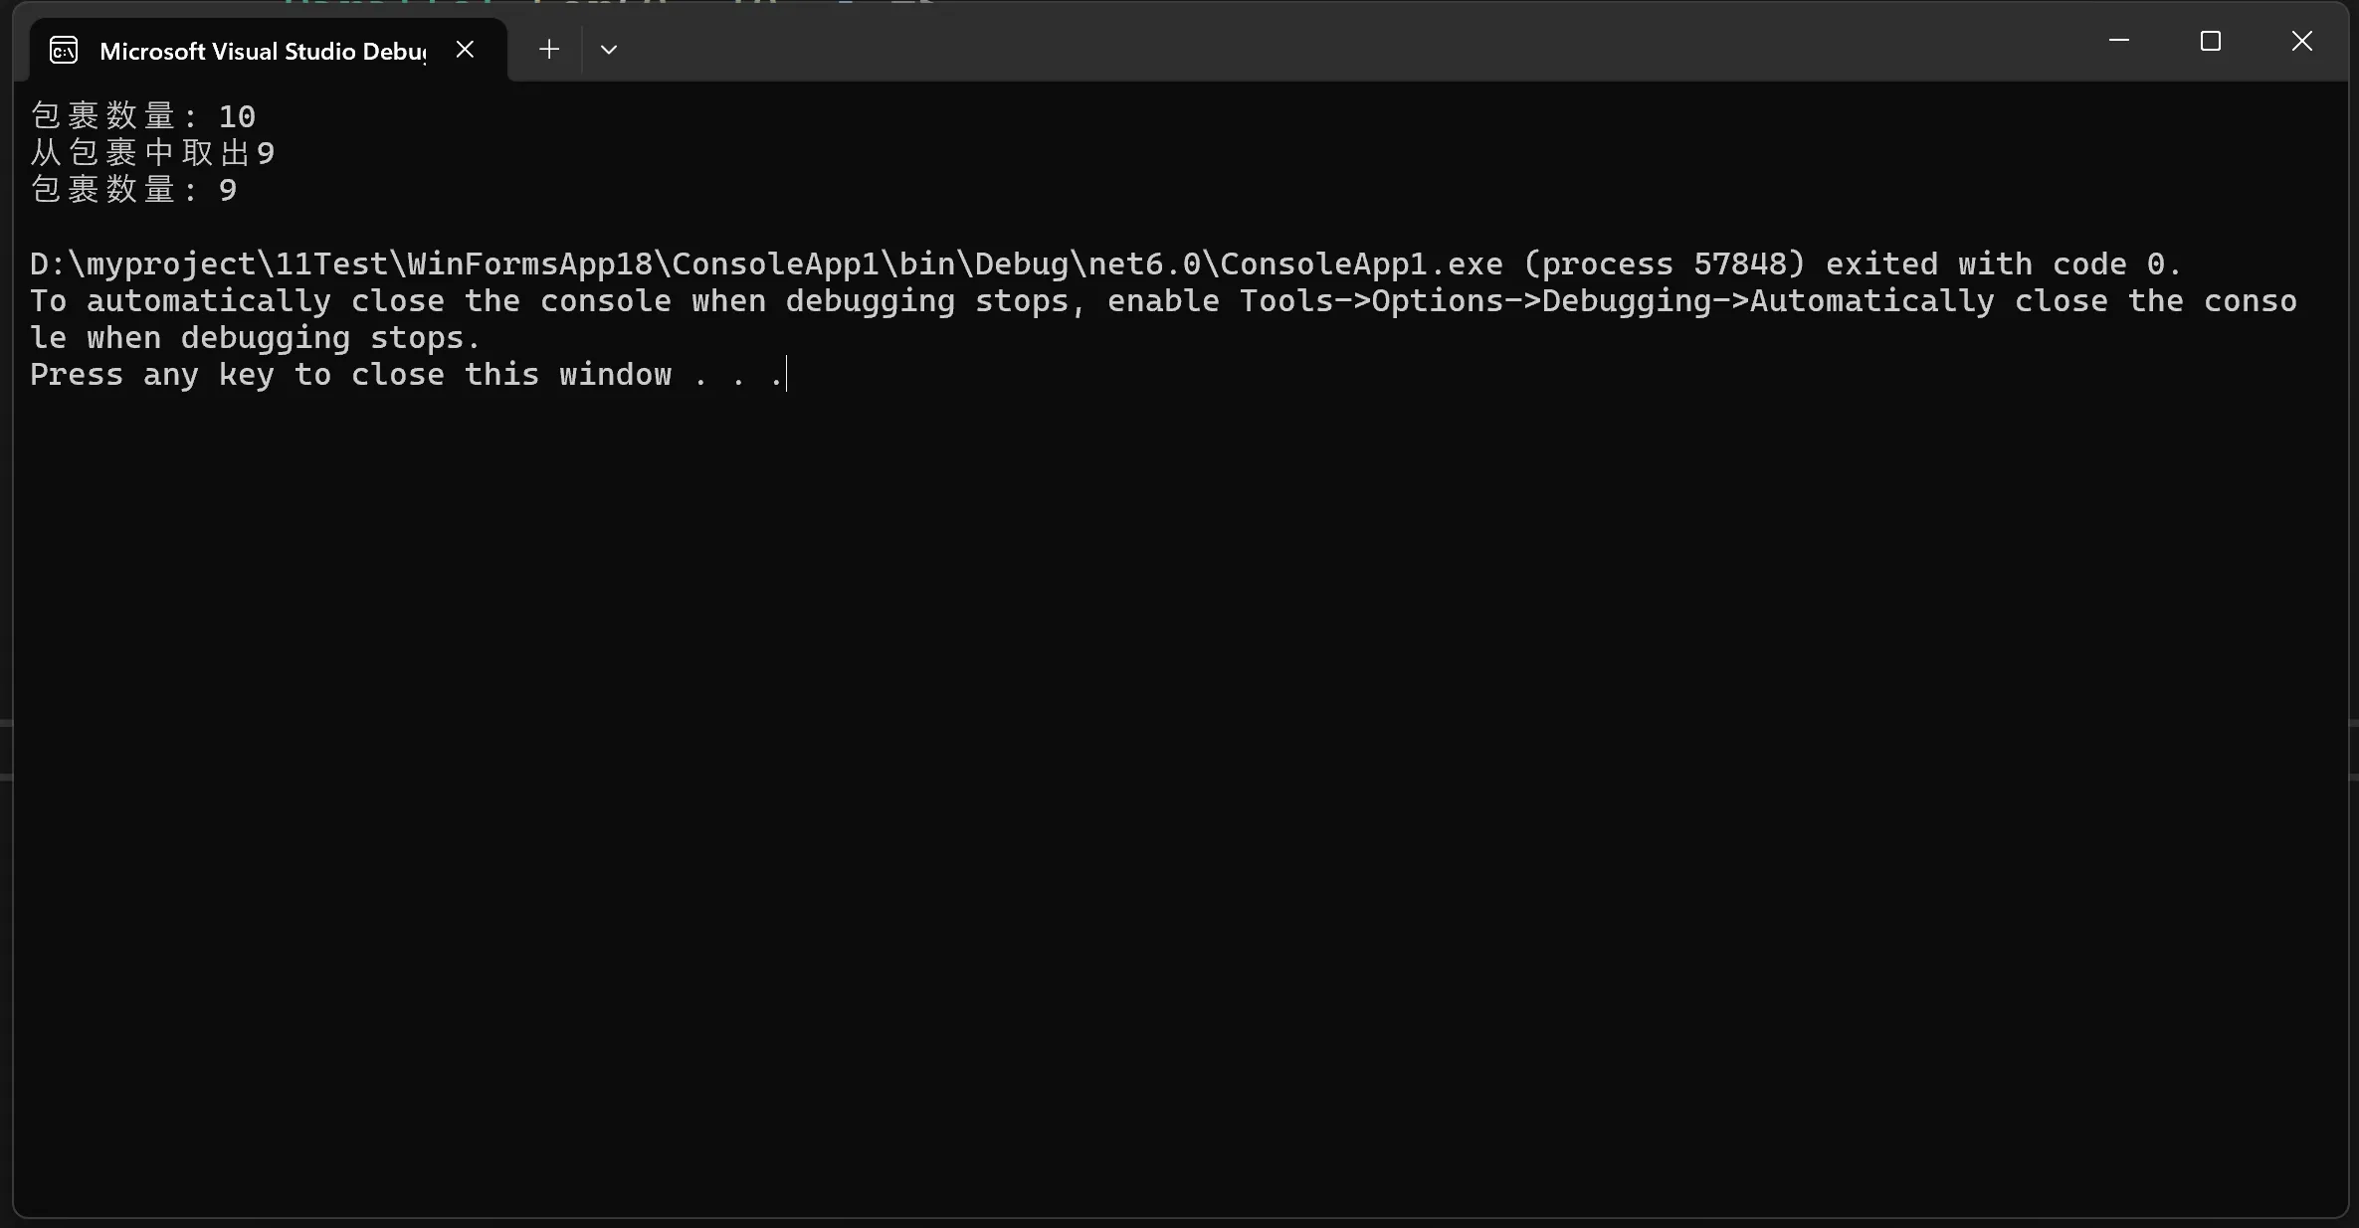Click the output line 包裹数量: 9
Image resolution: width=2359 pixels, height=1228 pixels.
(133, 190)
